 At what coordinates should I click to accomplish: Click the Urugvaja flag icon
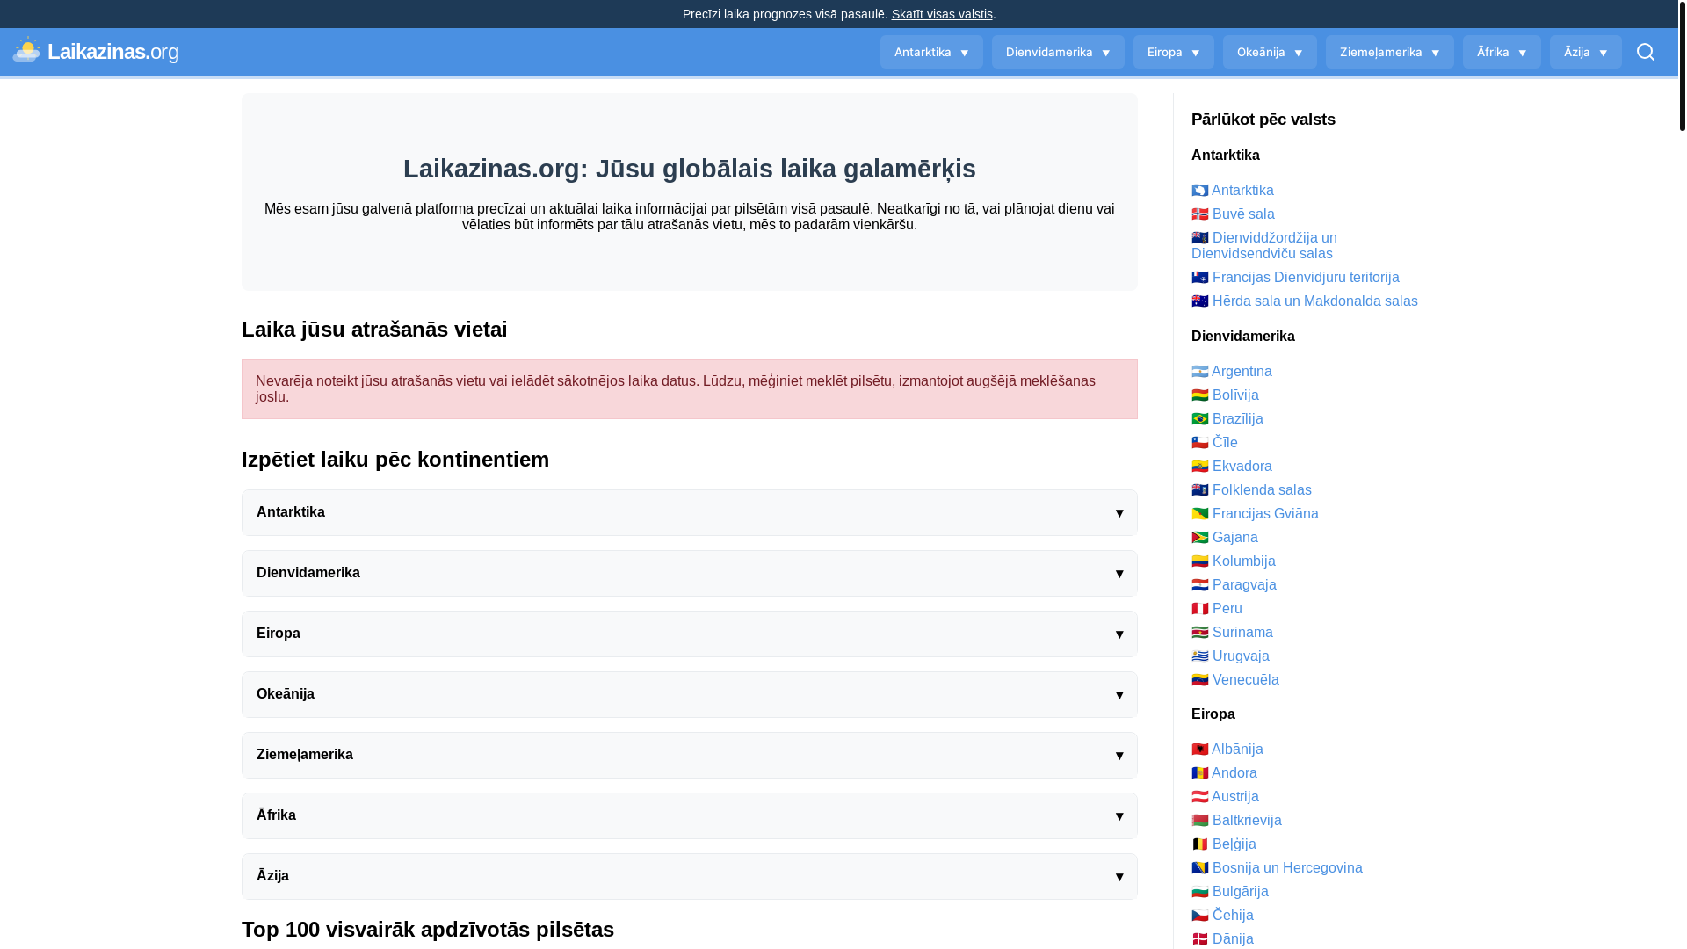[1199, 656]
